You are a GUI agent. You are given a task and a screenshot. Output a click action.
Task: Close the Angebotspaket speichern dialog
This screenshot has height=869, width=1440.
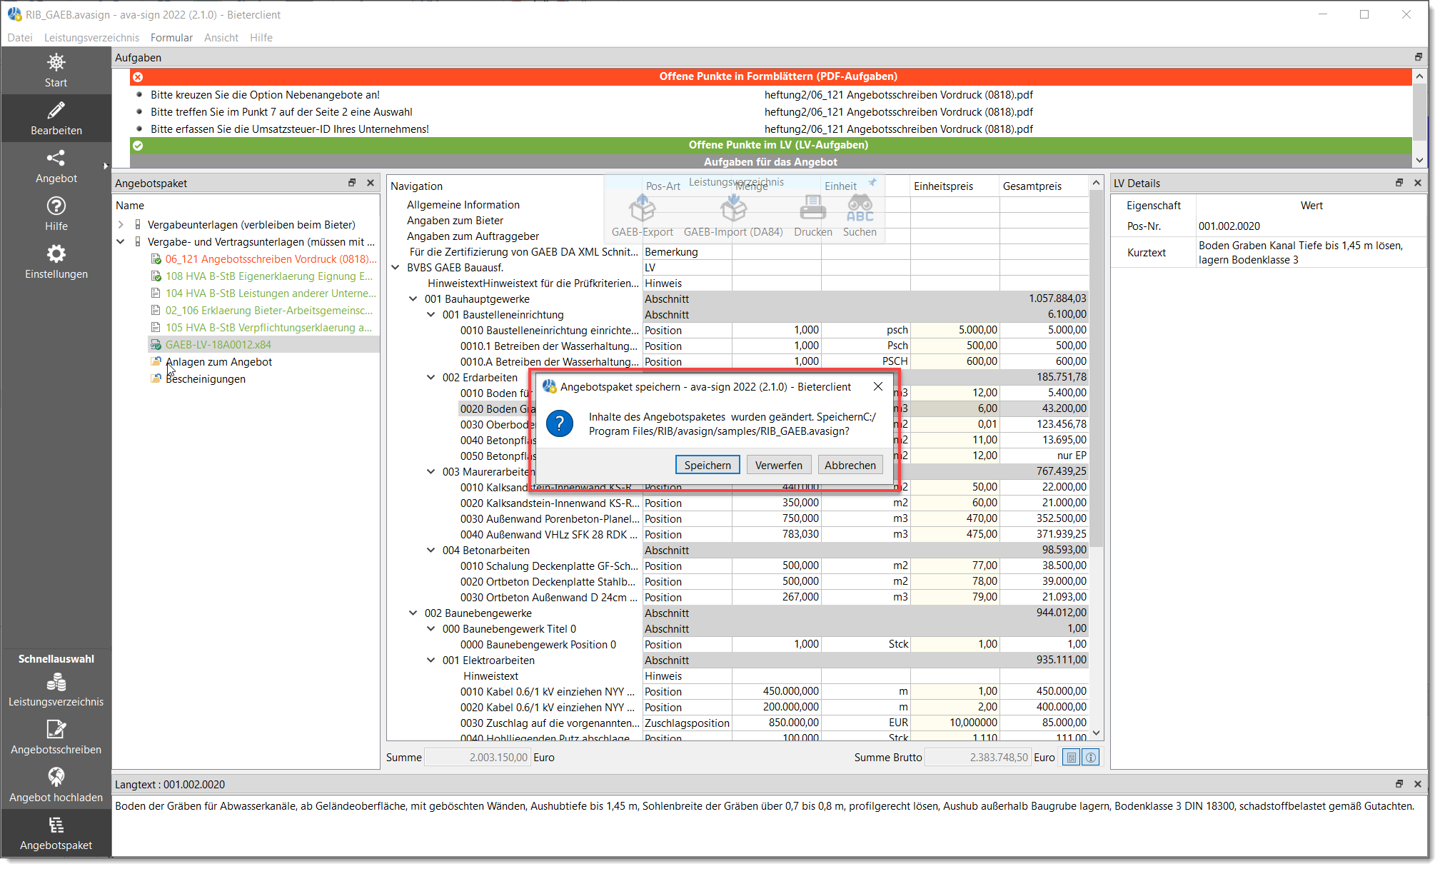(878, 386)
